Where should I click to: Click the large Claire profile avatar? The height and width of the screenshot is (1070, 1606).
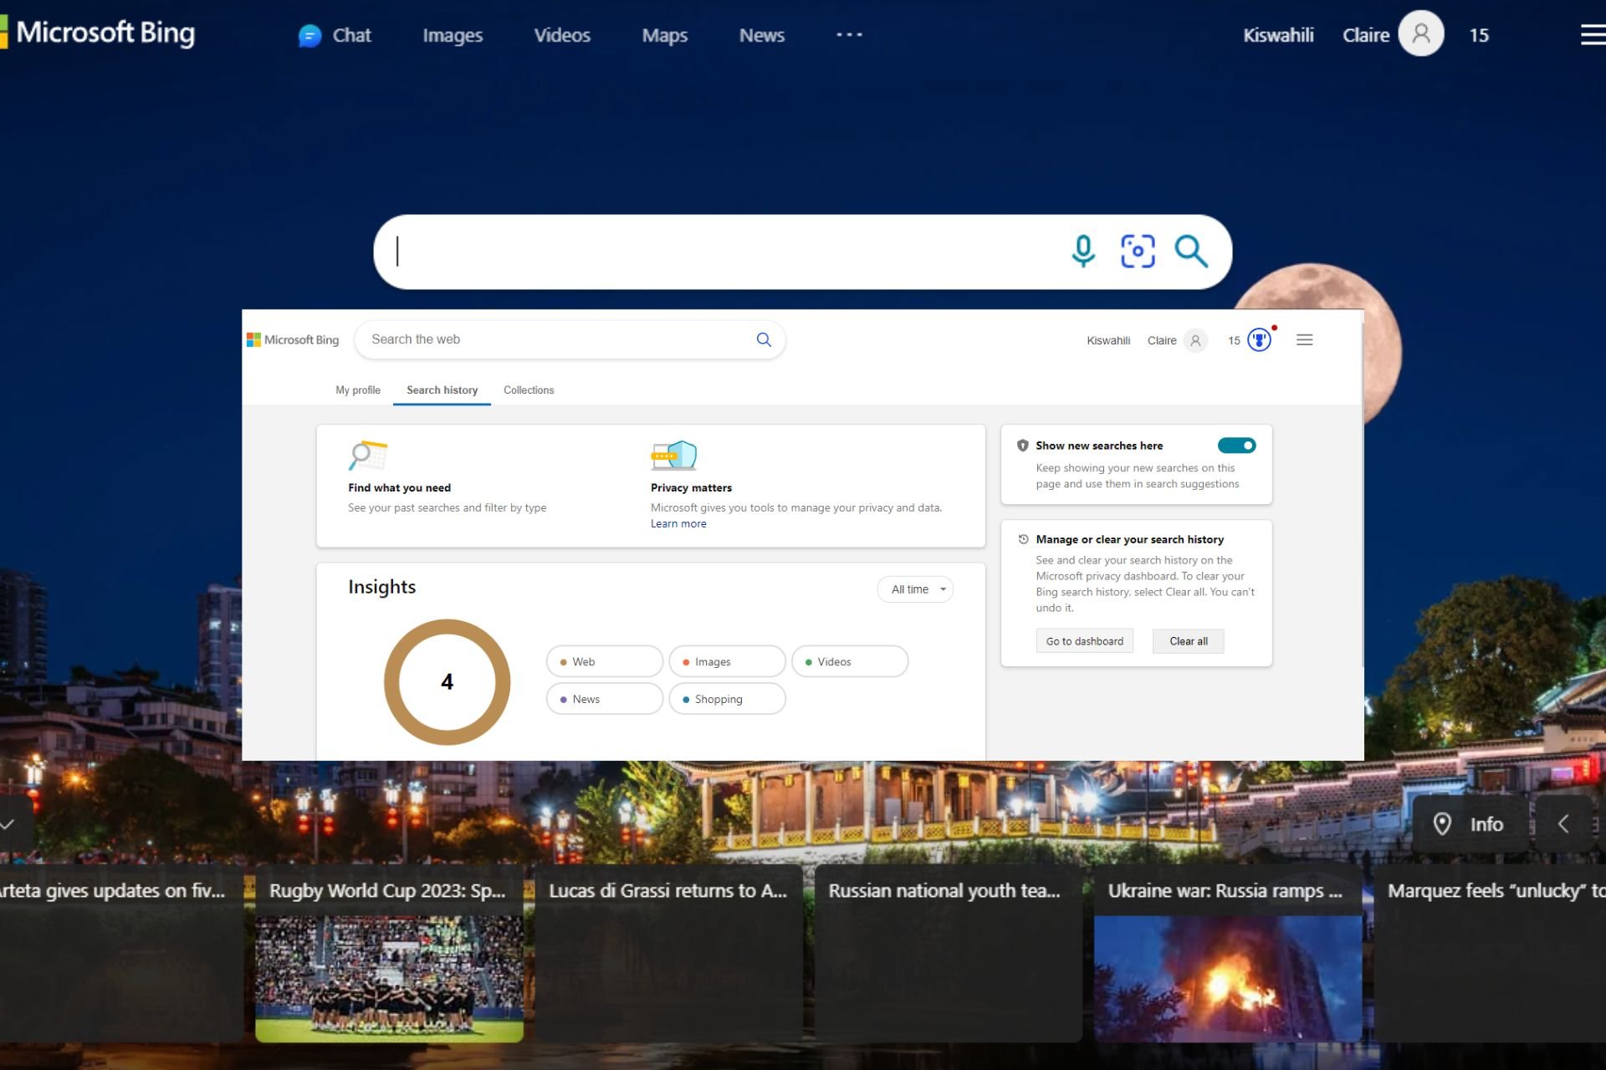(x=1420, y=34)
